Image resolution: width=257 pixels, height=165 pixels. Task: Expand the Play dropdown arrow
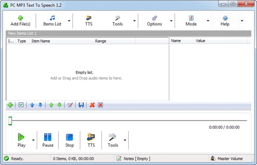coord(33,140)
